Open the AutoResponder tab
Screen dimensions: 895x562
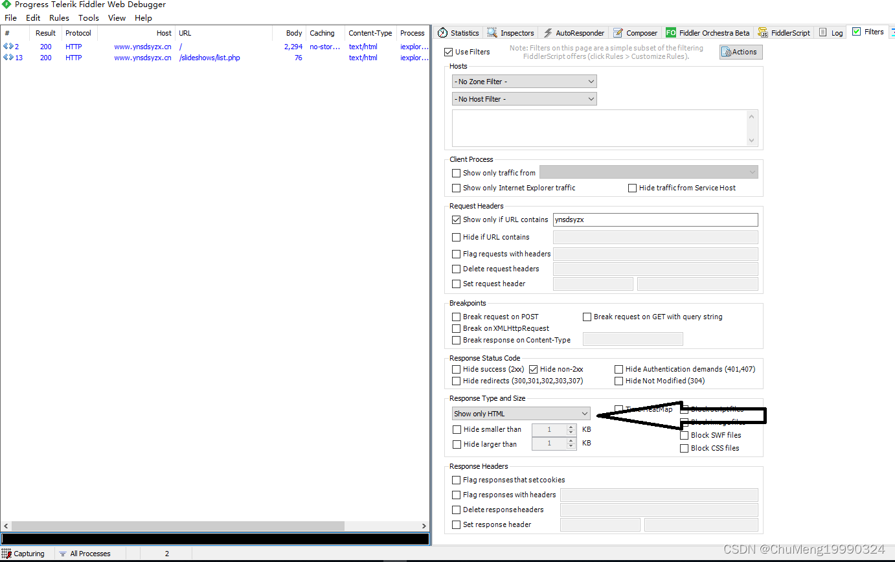click(573, 33)
